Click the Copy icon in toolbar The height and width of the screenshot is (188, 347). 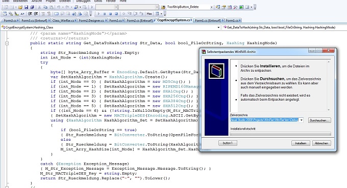(x=45, y=7)
